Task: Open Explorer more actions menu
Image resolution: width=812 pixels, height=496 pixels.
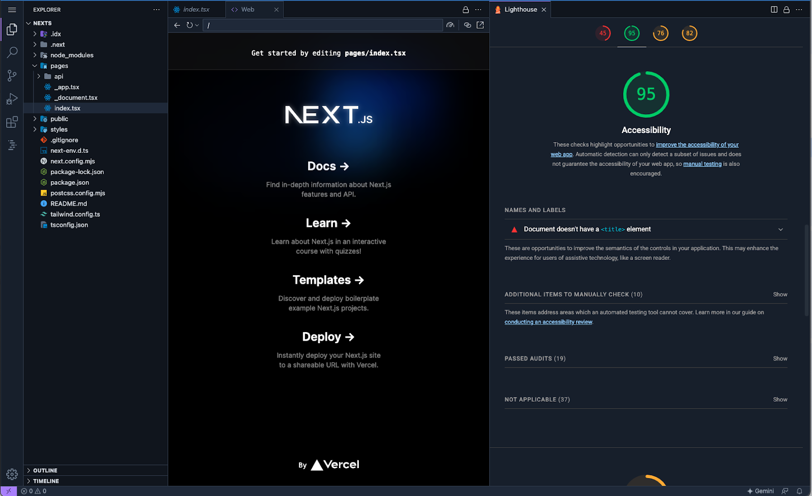Action: [x=156, y=10]
